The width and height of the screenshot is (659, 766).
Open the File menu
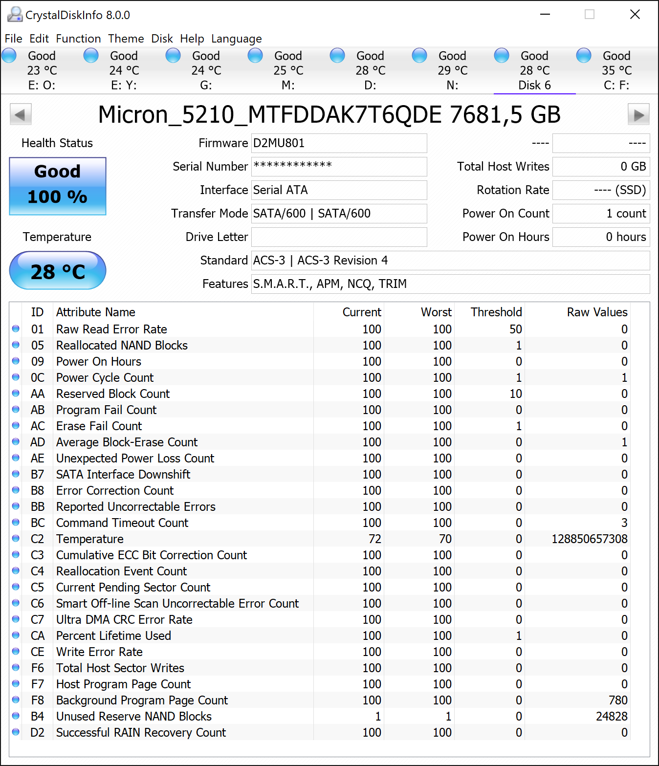(14, 39)
